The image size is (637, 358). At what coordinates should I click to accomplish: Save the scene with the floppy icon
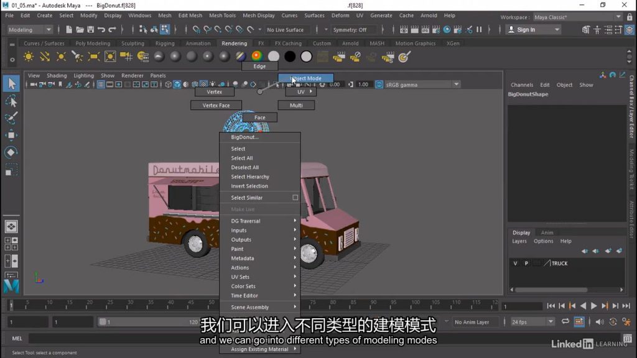(90, 30)
